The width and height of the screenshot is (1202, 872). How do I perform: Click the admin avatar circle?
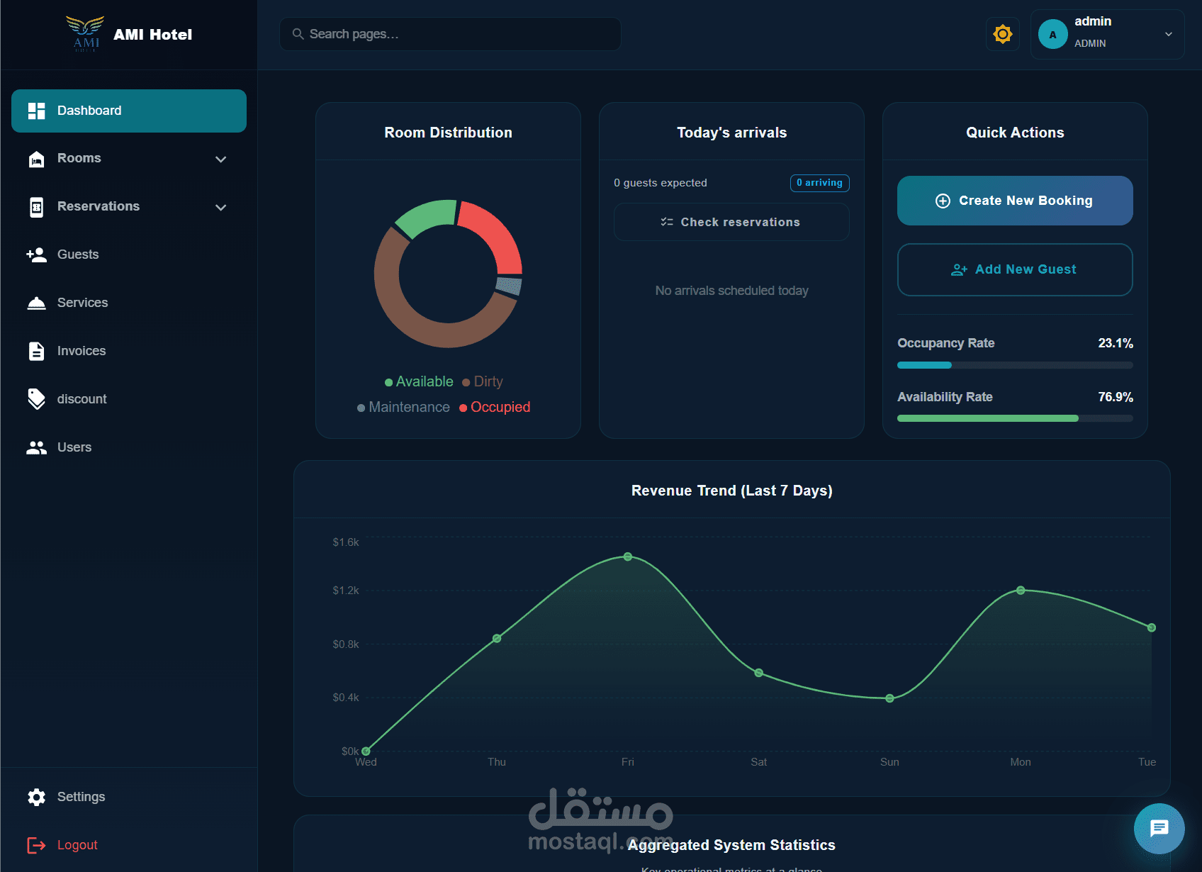(1053, 34)
